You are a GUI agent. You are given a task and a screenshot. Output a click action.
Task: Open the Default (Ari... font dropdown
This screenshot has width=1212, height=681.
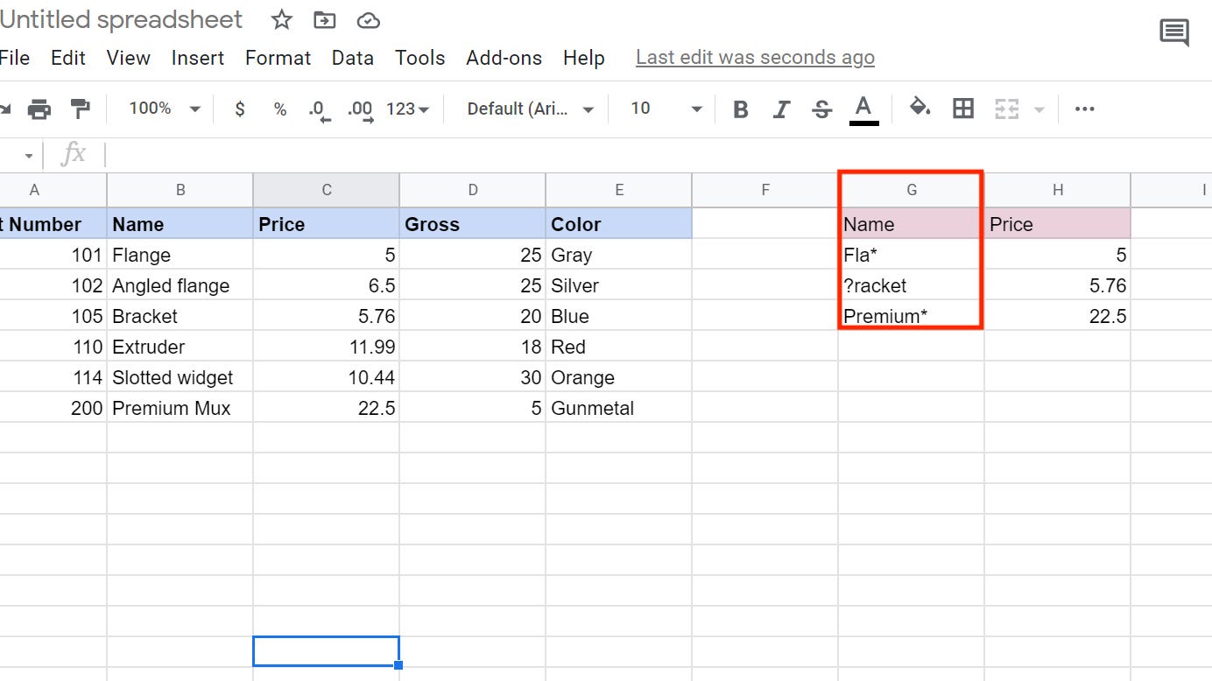pyautogui.click(x=531, y=109)
